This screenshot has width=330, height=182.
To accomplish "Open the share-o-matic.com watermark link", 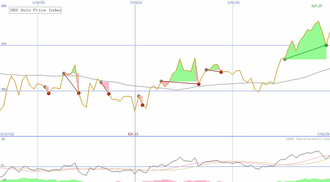I will (x=308, y=139).
